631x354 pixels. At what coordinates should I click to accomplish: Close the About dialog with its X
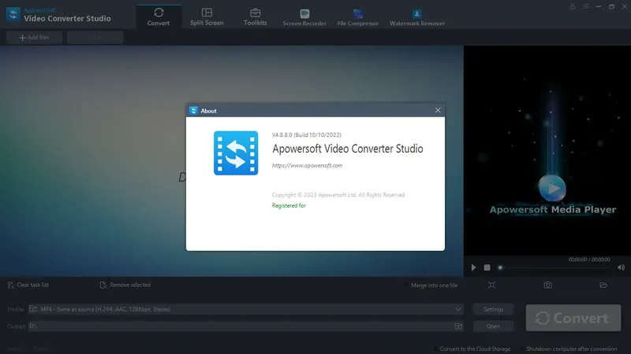click(438, 110)
